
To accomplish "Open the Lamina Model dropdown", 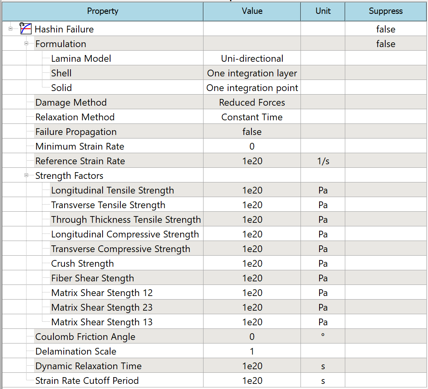I will (x=252, y=58).
